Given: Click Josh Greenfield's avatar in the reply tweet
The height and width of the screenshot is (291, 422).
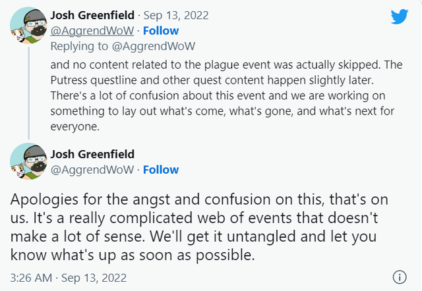Looking at the screenshot, I should 28,26.
